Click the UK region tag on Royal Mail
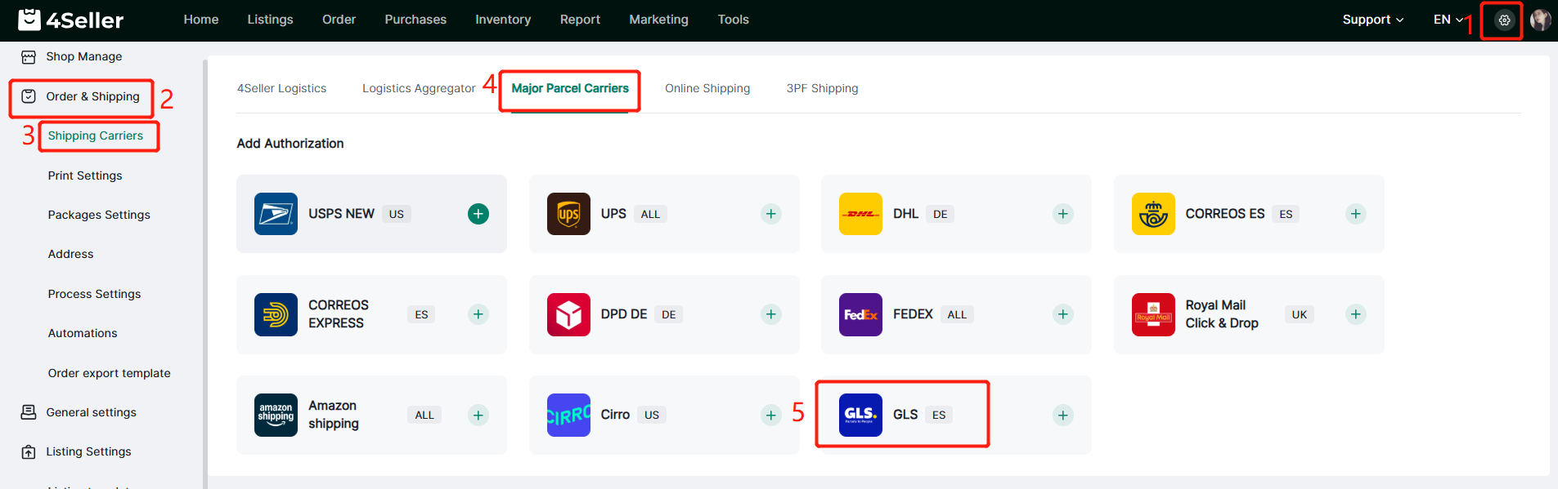The height and width of the screenshot is (489, 1558). click(1300, 315)
